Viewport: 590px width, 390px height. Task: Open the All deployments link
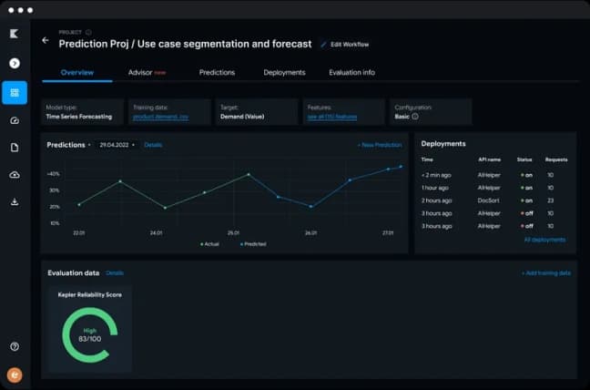coord(544,240)
